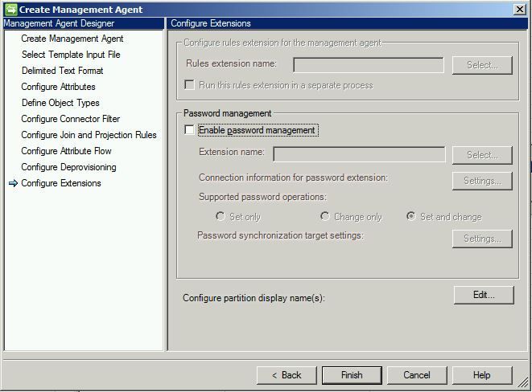Click the Finish button
The width and height of the screenshot is (532, 392).
pyautogui.click(x=352, y=375)
